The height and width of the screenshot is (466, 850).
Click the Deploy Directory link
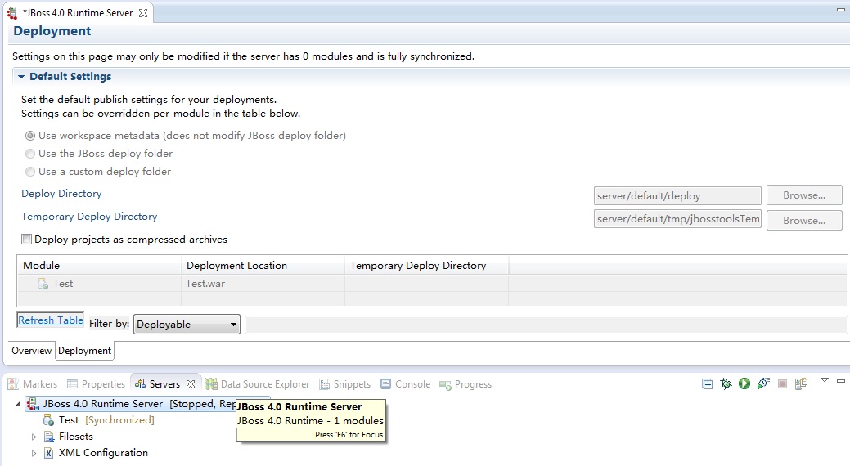coord(61,194)
